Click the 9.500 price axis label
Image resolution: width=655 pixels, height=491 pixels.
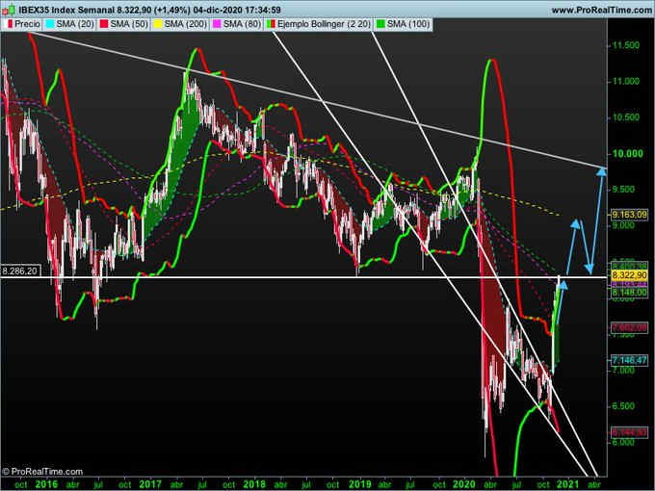[623, 190]
